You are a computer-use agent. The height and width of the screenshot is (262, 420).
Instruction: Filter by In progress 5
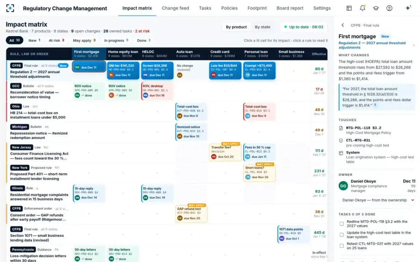click(x=116, y=41)
